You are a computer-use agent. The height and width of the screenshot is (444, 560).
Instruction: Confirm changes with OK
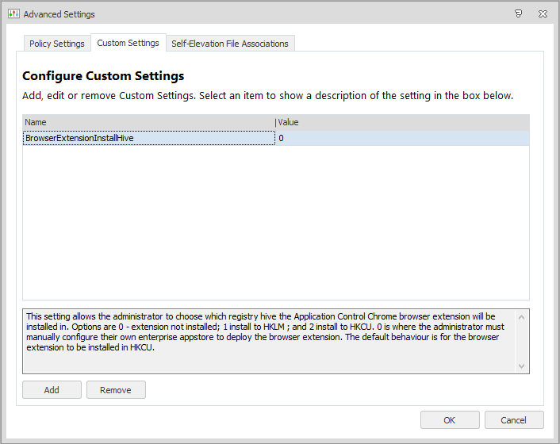pyautogui.click(x=450, y=420)
